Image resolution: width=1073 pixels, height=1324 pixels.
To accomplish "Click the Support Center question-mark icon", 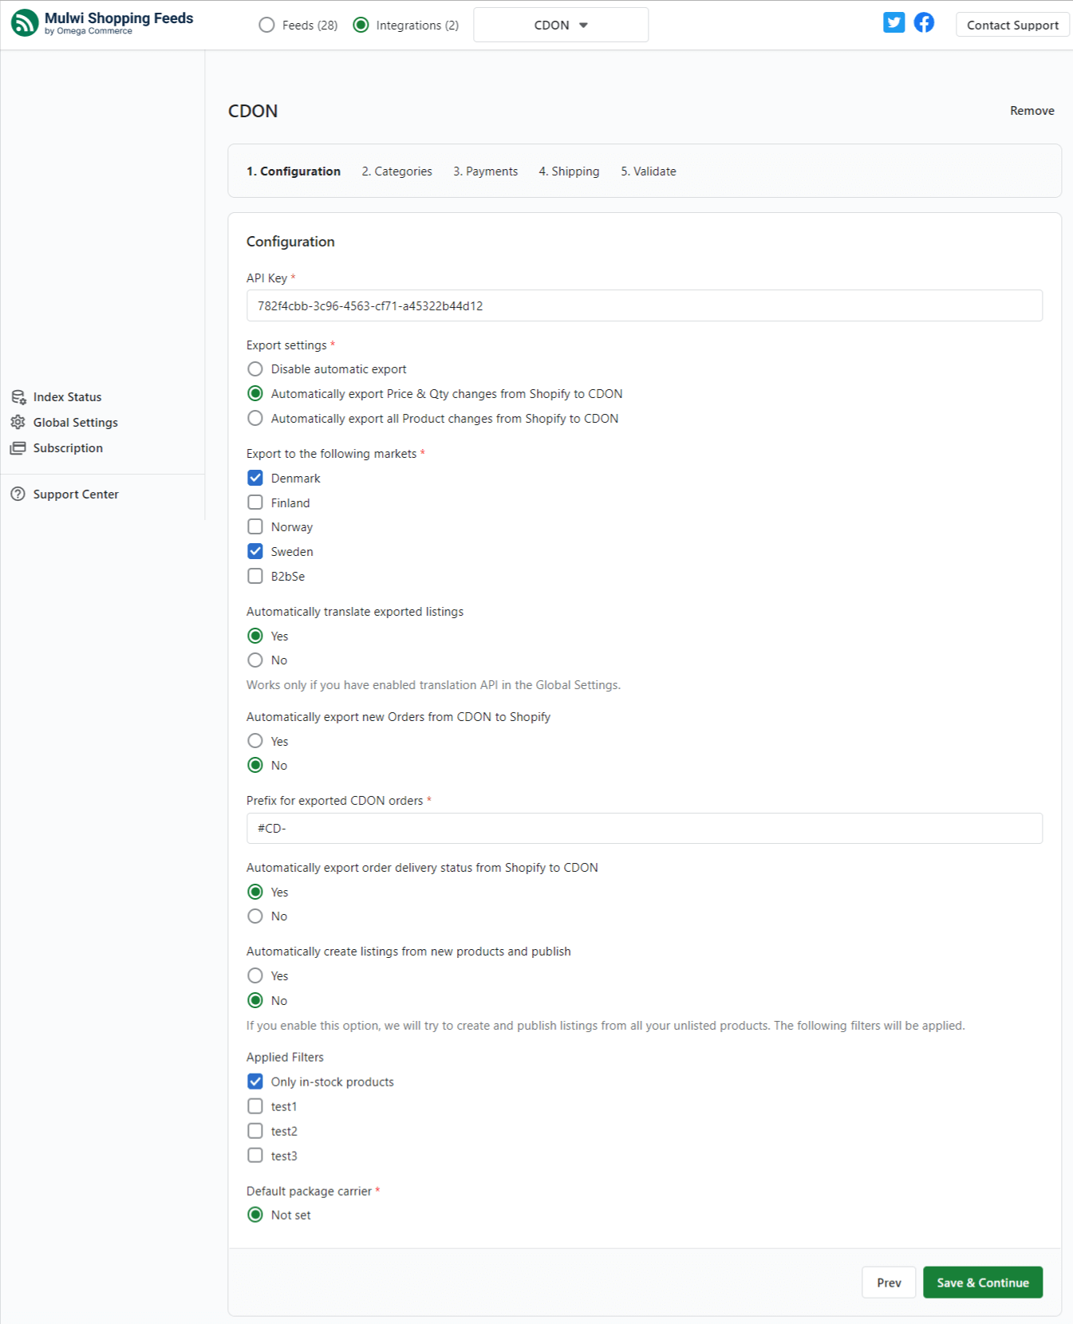I will click(x=18, y=495).
